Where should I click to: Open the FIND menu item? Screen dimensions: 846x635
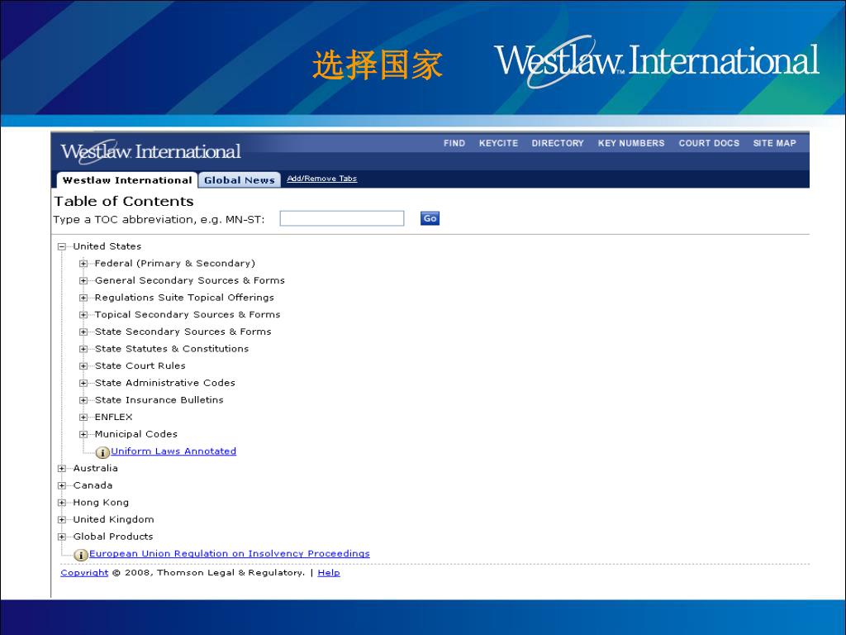(454, 143)
